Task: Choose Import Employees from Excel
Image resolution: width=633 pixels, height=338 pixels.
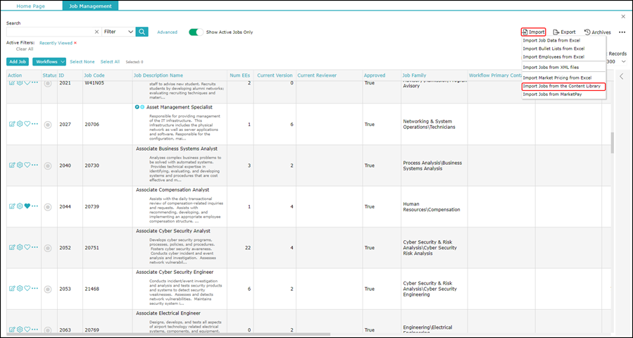Action: (x=553, y=57)
